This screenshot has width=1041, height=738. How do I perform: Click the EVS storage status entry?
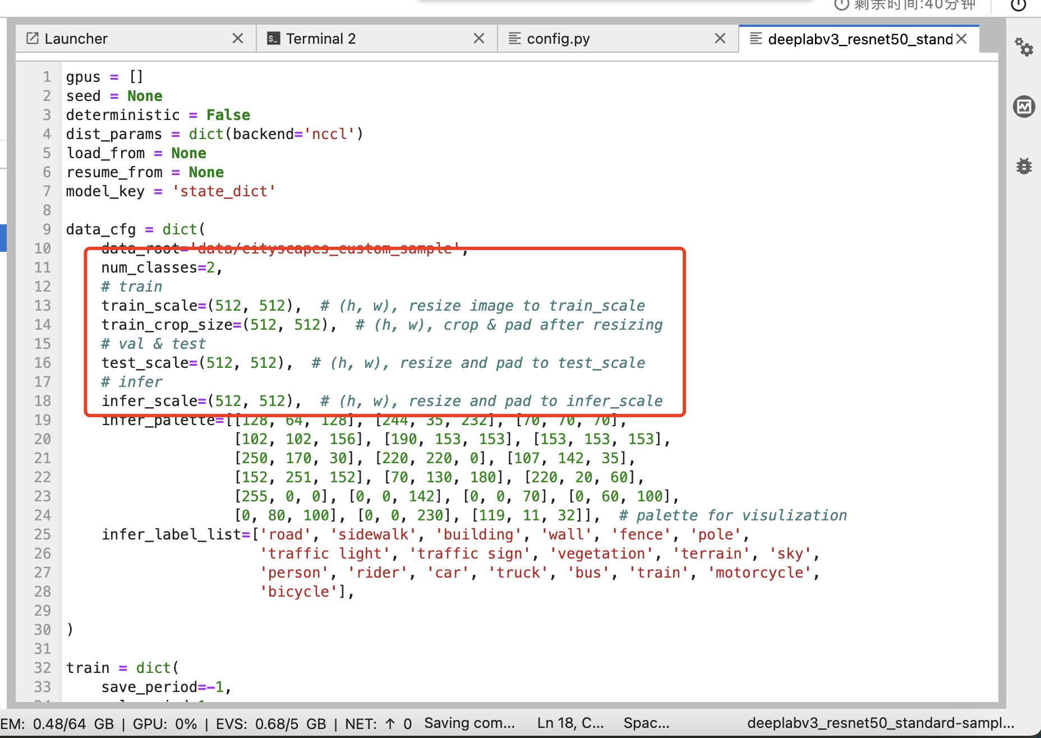pyautogui.click(x=271, y=723)
